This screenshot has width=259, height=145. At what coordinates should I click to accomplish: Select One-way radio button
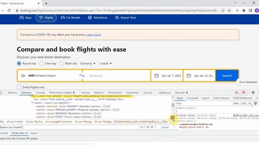(x=41, y=63)
